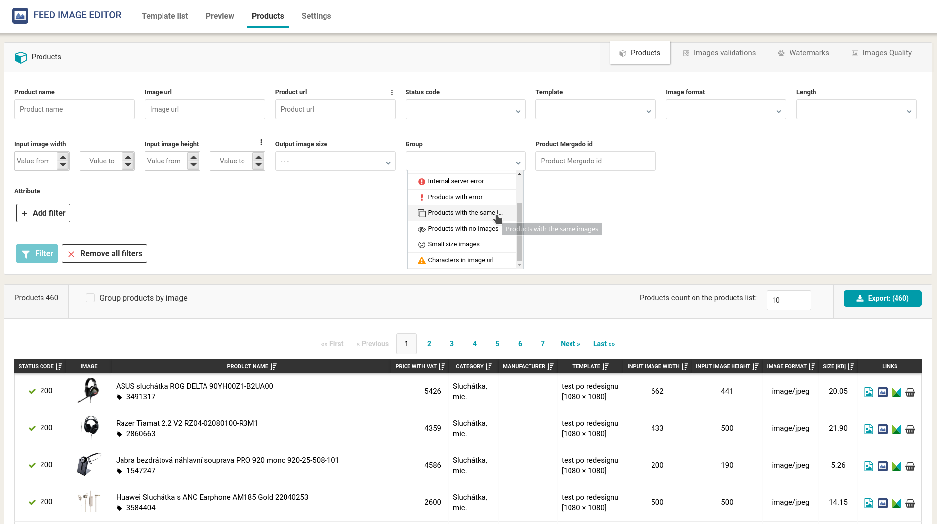Sort by Template column icon
This screenshot has width=937, height=524.
(606, 366)
